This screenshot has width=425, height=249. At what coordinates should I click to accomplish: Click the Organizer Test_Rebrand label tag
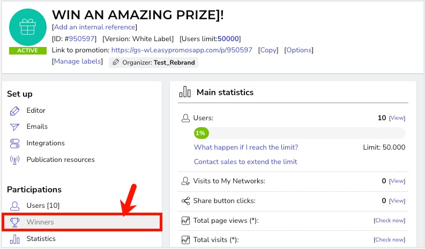click(x=153, y=63)
